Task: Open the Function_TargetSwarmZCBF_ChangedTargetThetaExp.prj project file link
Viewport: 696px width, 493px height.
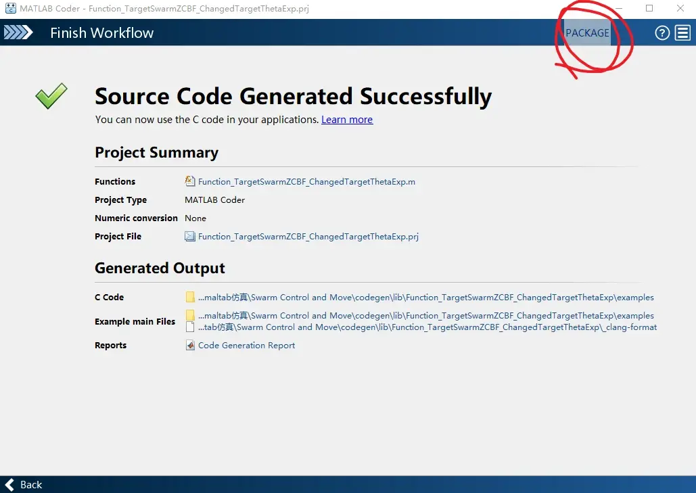Action: [x=308, y=237]
